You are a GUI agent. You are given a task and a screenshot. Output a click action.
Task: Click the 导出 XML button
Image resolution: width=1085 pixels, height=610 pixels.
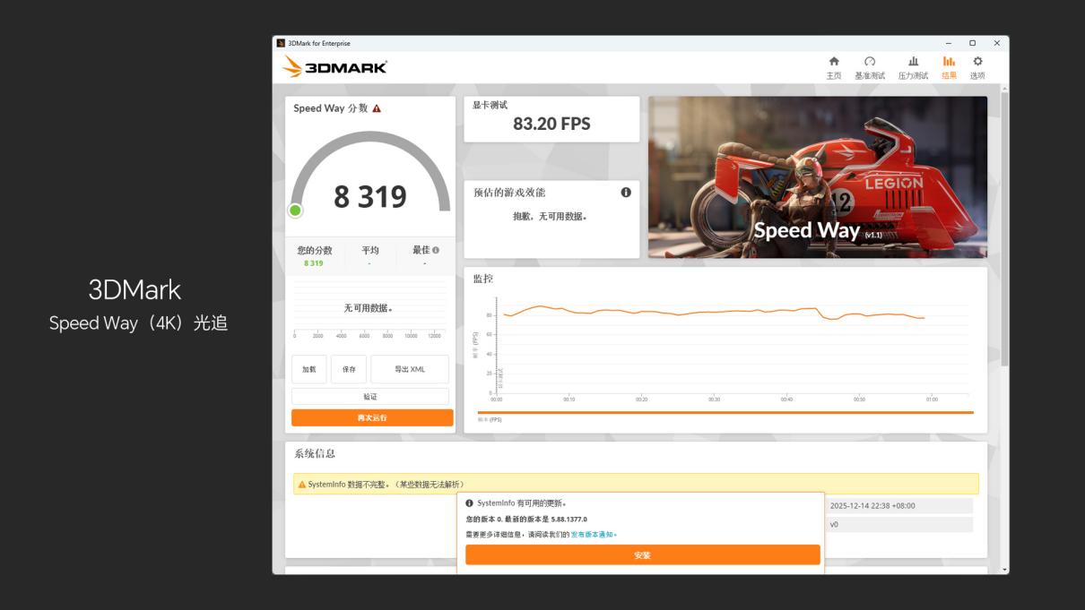[x=410, y=369]
